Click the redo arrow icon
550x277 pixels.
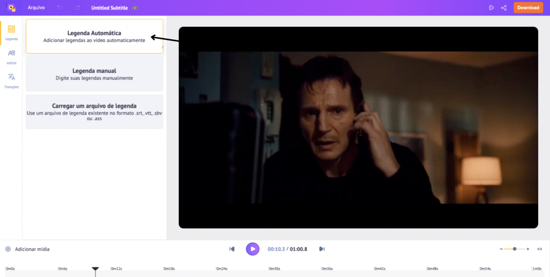[77, 8]
